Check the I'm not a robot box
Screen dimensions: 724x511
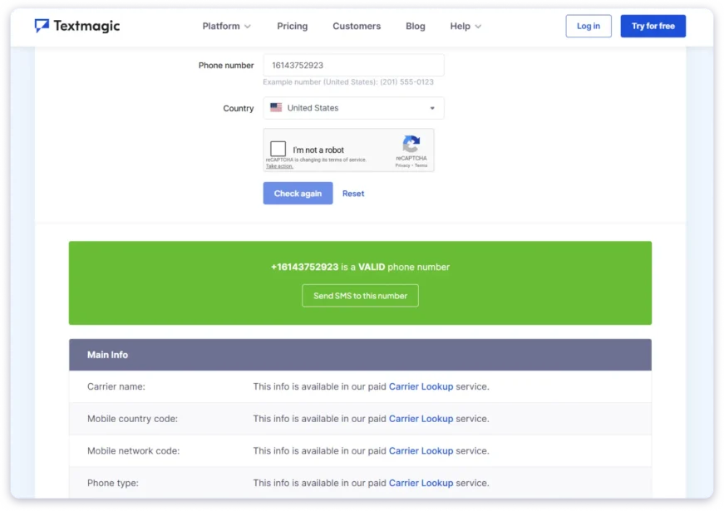click(278, 149)
